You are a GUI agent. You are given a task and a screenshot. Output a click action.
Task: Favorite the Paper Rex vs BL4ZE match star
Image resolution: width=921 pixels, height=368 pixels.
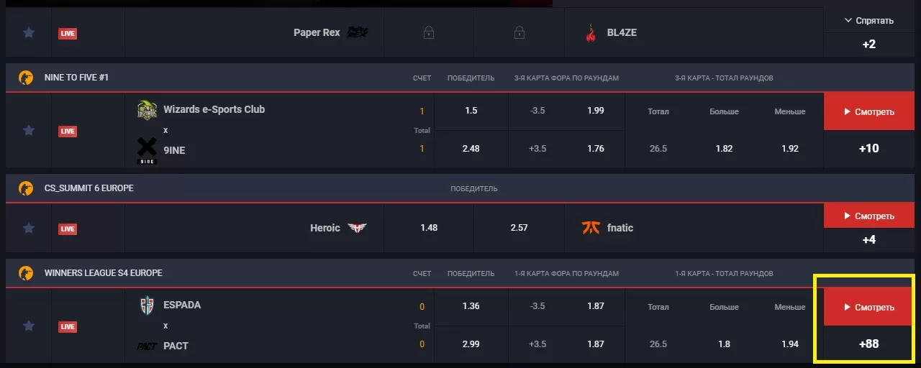click(x=29, y=32)
